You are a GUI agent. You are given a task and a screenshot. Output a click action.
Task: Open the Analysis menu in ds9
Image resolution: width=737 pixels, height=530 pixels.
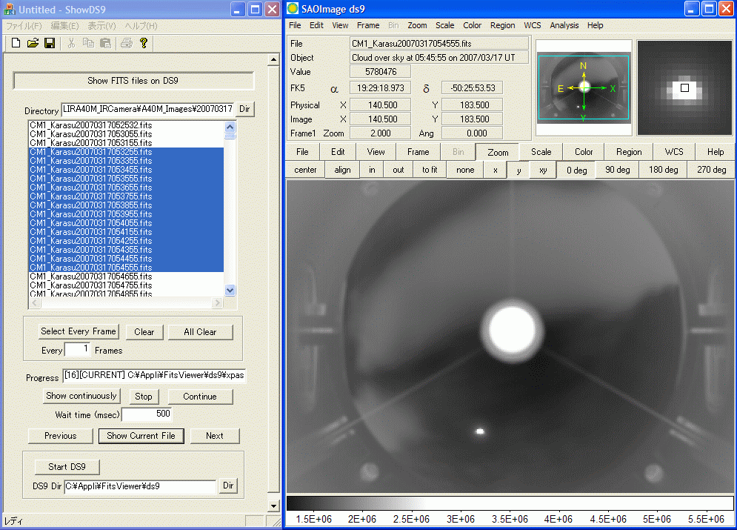(564, 25)
